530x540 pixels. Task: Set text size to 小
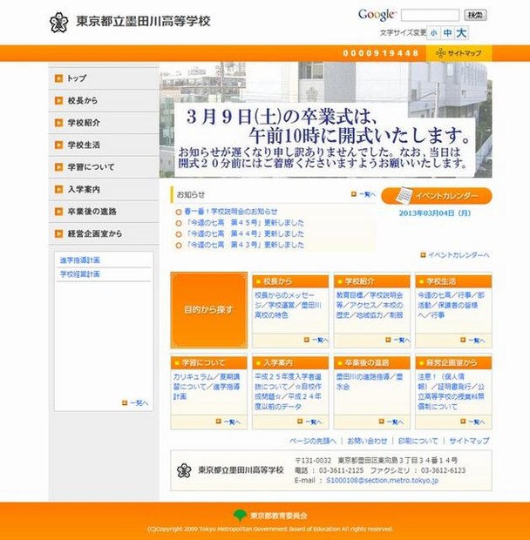pos(434,33)
